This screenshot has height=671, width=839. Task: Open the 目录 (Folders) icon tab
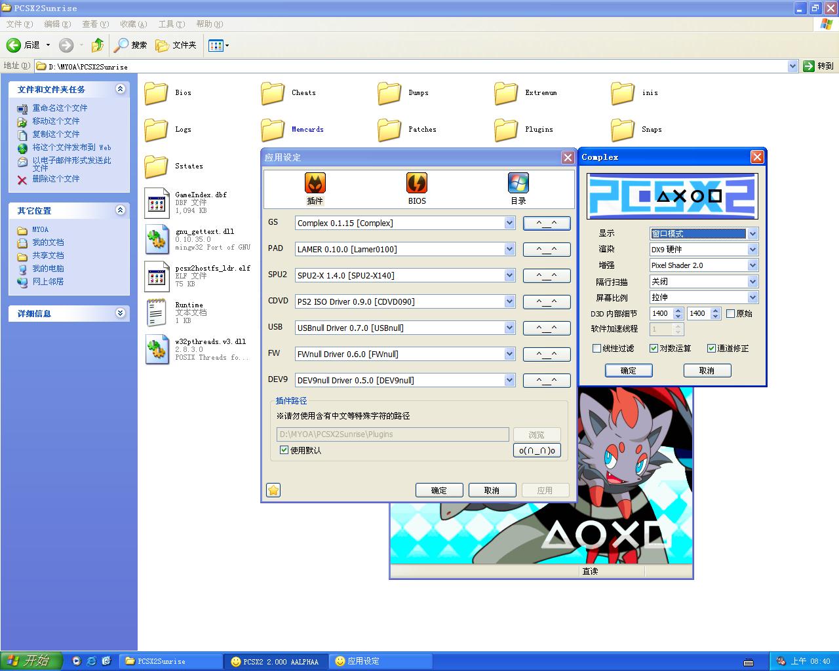(518, 188)
